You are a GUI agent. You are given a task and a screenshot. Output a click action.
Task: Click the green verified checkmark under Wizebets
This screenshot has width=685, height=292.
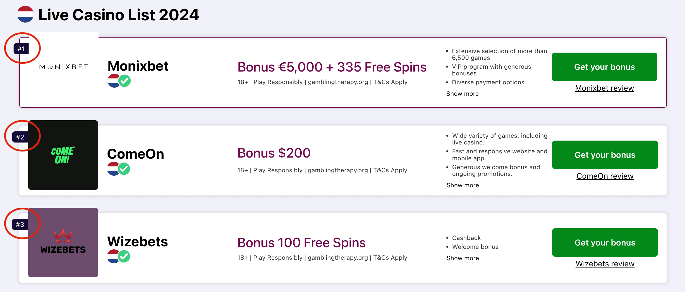point(124,256)
